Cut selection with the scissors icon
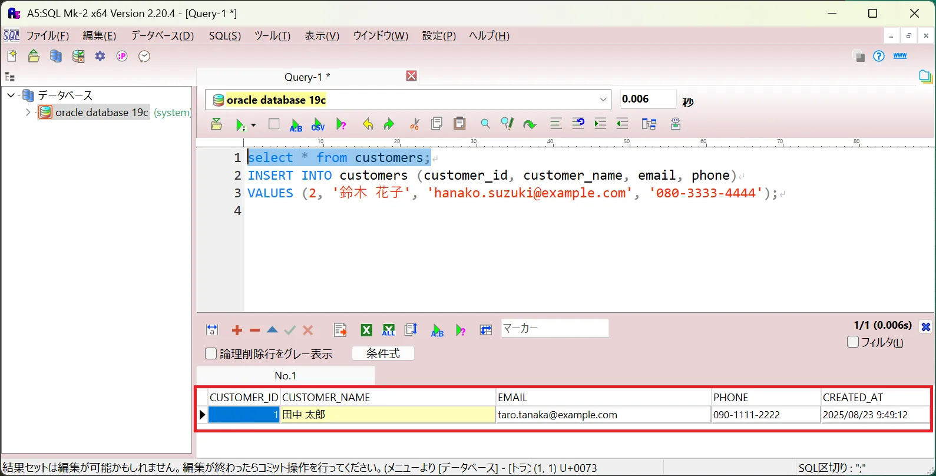 tap(415, 124)
